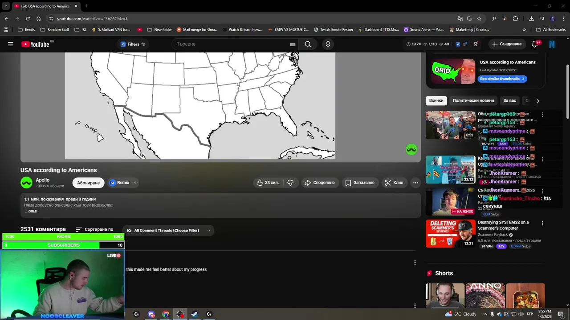Open Steam from the taskbar
Screen dimensions: 570x320
tap(195, 314)
